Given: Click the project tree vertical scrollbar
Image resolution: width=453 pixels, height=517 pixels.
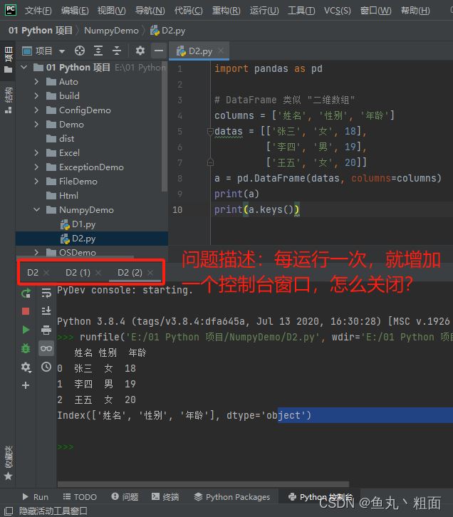Looking at the screenshot, I should (165, 127).
